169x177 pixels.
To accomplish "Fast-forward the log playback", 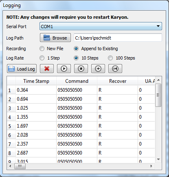I will pyautogui.click(x=98, y=69).
